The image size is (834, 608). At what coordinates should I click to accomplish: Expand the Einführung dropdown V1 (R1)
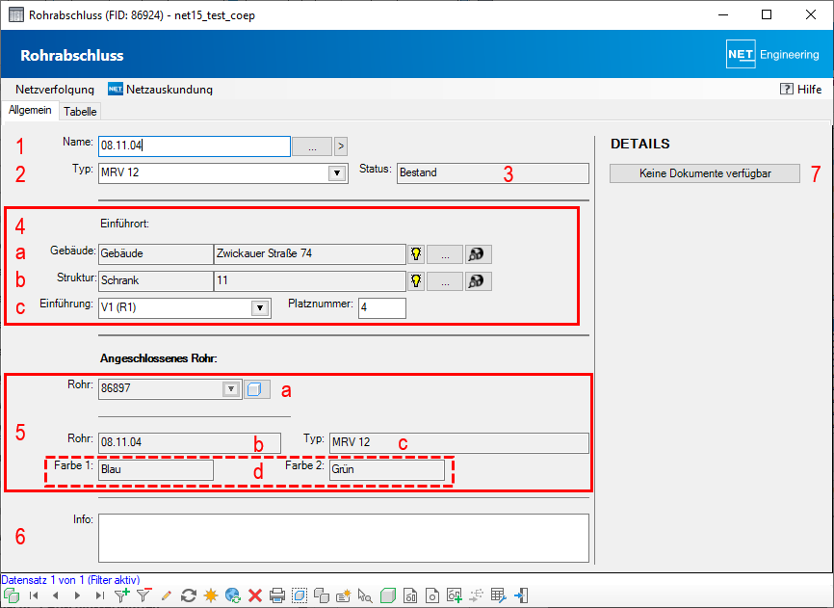pyautogui.click(x=259, y=308)
